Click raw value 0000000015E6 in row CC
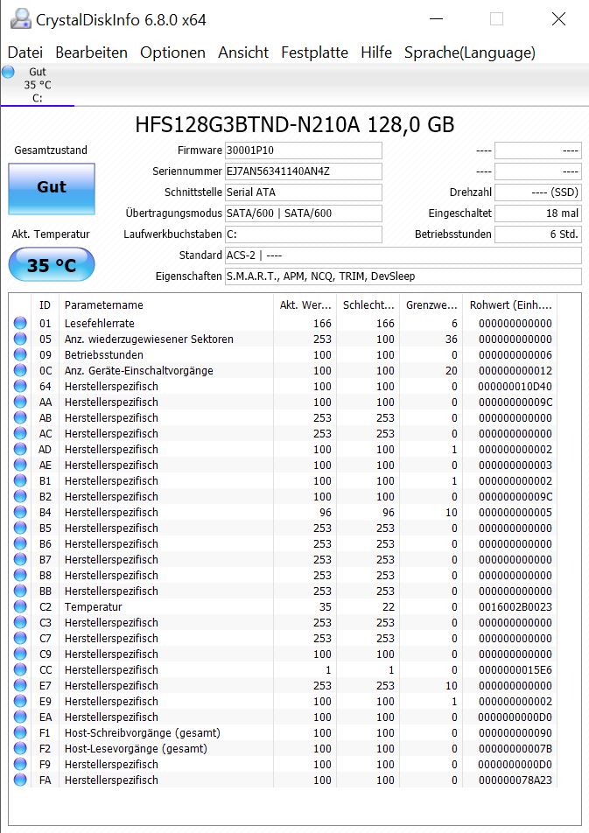Viewport: 589px width, 833px height. pos(515,669)
